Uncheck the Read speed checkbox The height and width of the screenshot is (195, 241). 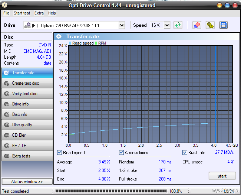pyautogui.click(x=60, y=153)
